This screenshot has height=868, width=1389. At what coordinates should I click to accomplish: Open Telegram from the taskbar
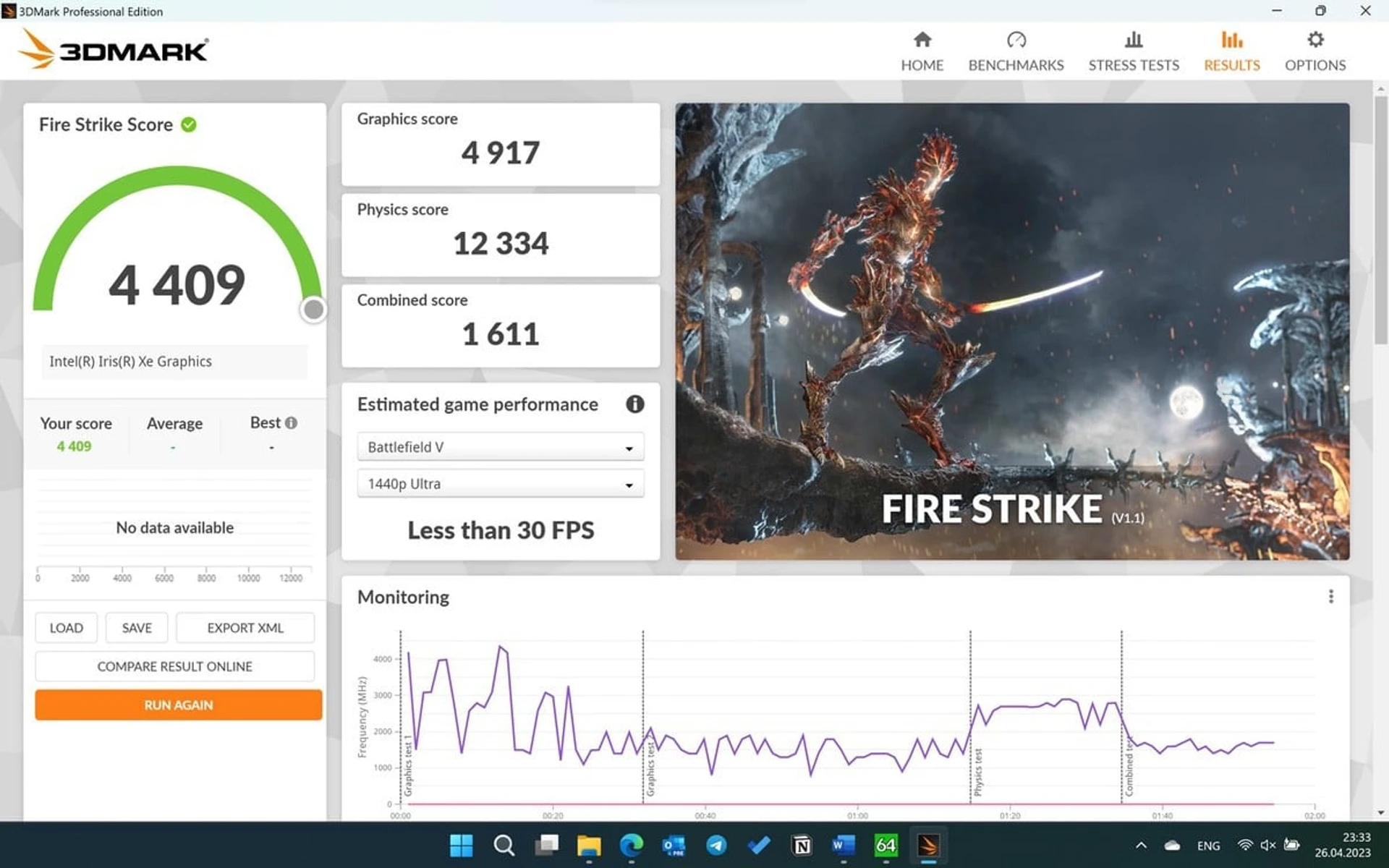click(x=716, y=845)
